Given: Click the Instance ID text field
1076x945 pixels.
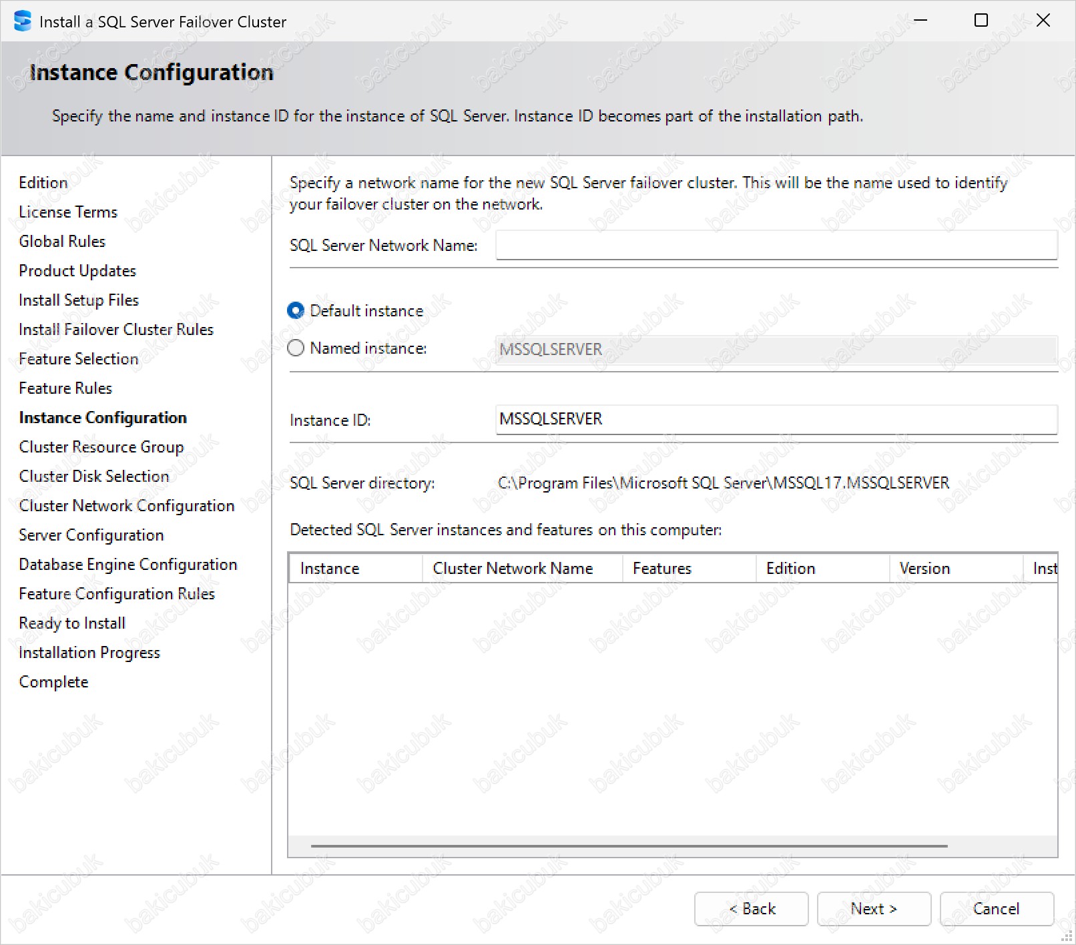Looking at the screenshot, I should click(776, 419).
